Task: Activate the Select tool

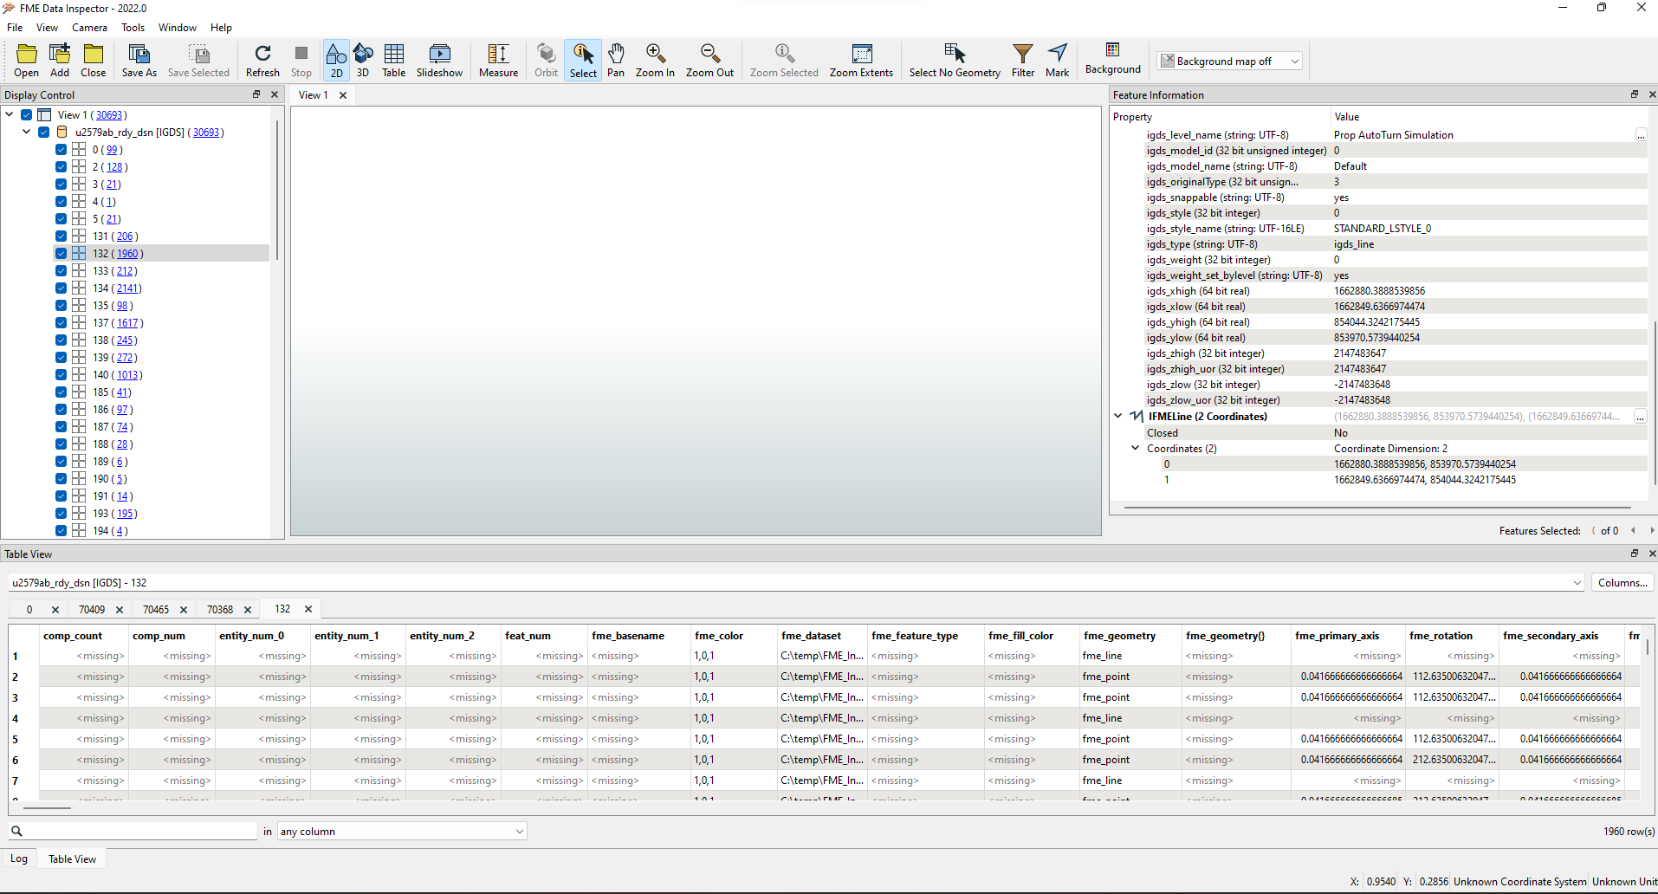Action: 583,61
